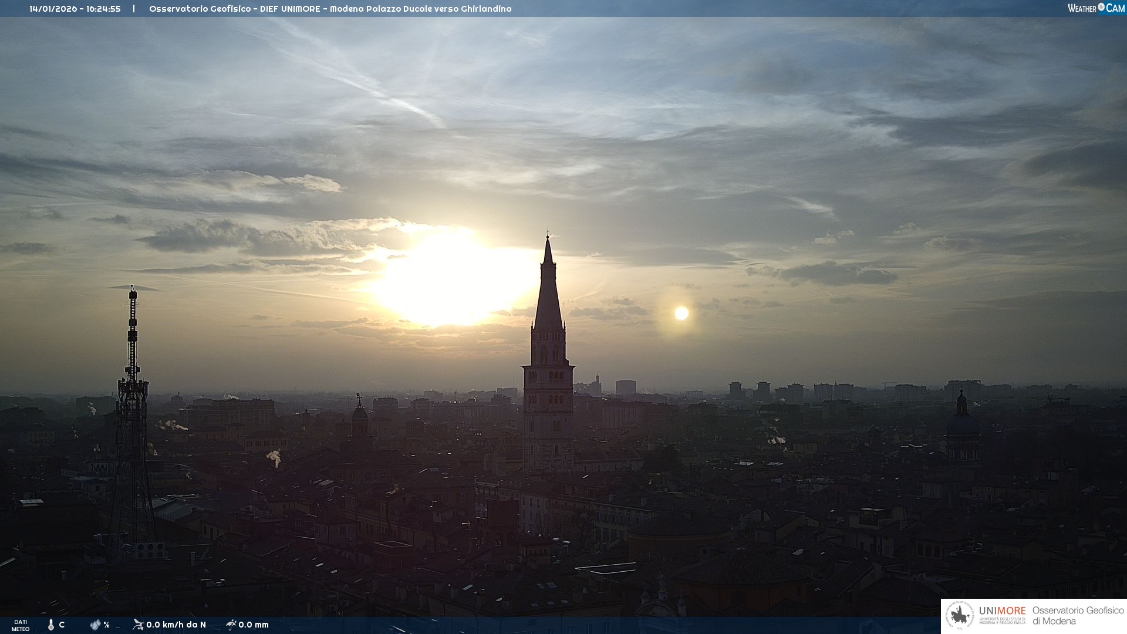
Task: Click the humidity percent label
Action: pyautogui.click(x=106, y=625)
